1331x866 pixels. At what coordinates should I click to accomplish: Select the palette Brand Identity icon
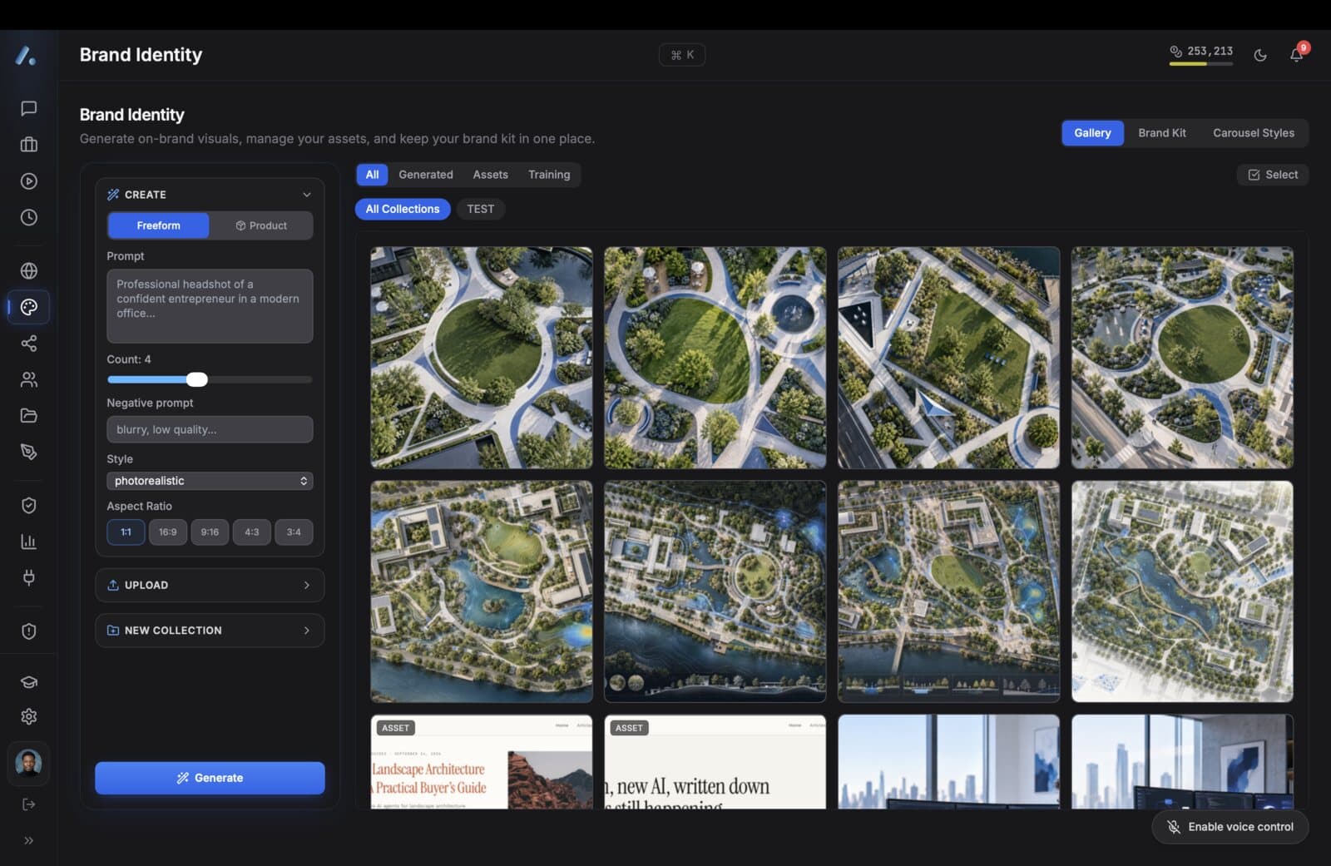tap(28, 307)
